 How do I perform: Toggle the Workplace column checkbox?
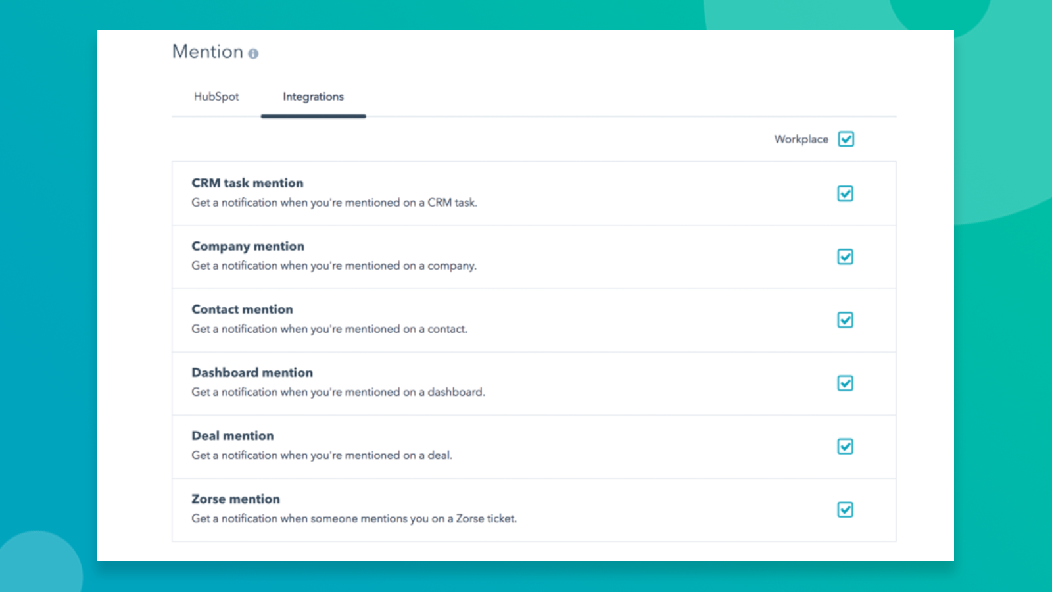coord(846,139)
